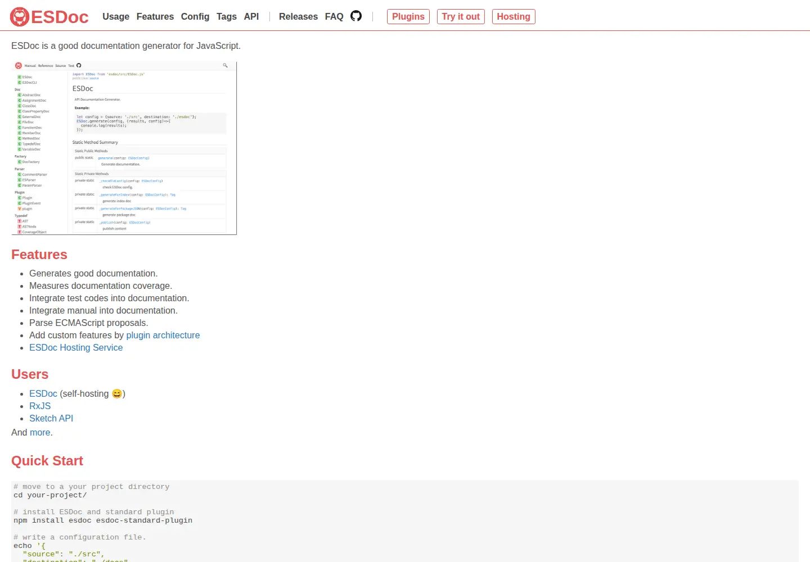Click 'Generates good documentation.' list item
This screenshot has width=810, height=562.
[93, 273]
